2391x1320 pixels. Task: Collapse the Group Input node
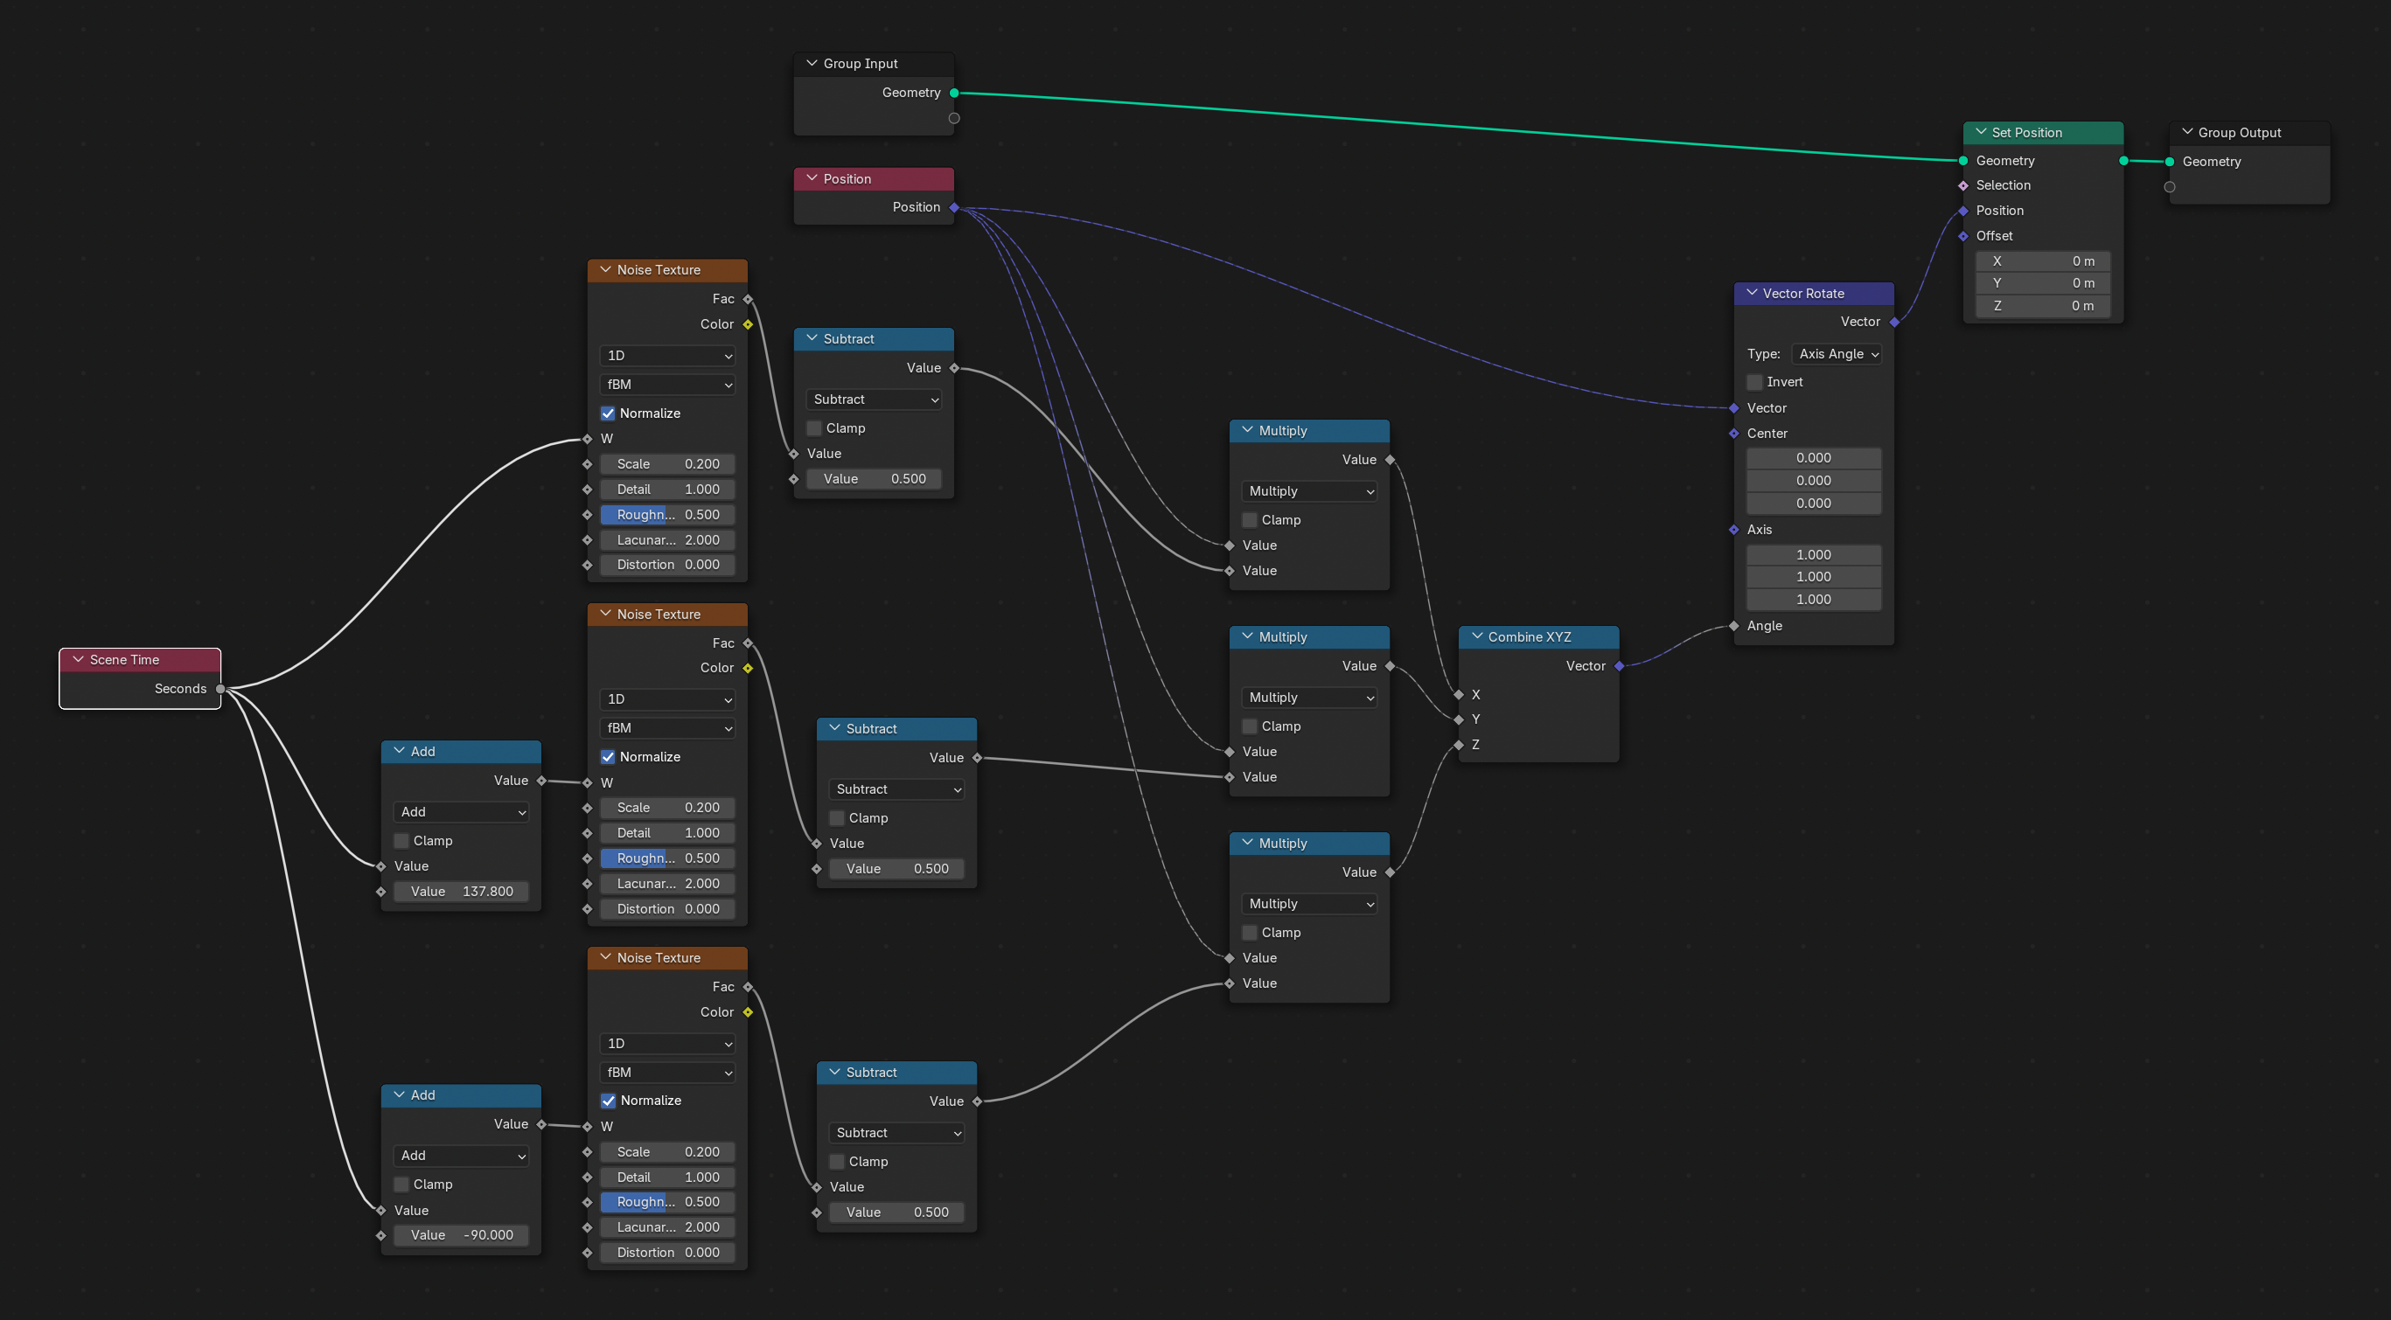(812, 63)
